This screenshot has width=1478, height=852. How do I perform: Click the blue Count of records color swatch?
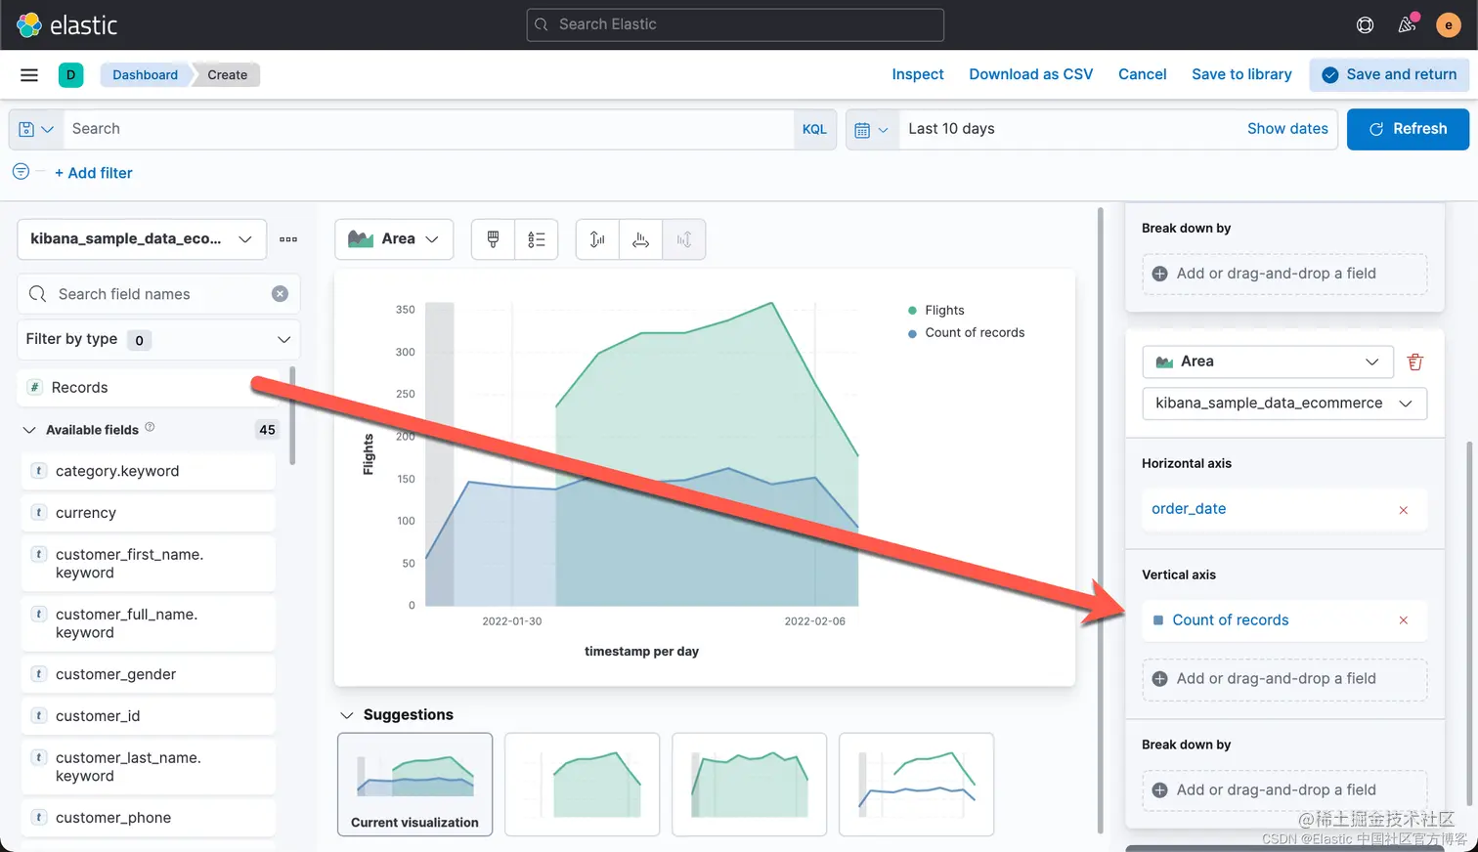click(1158, 620)
